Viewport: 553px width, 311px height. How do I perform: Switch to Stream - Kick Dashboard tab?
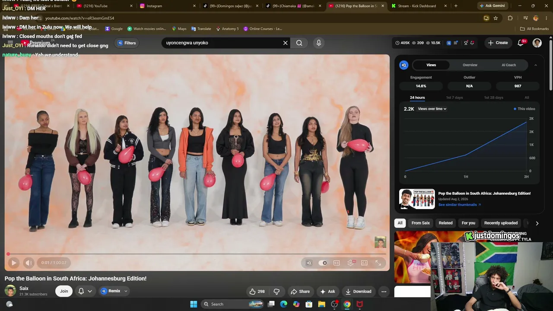[x=419, y=6]
